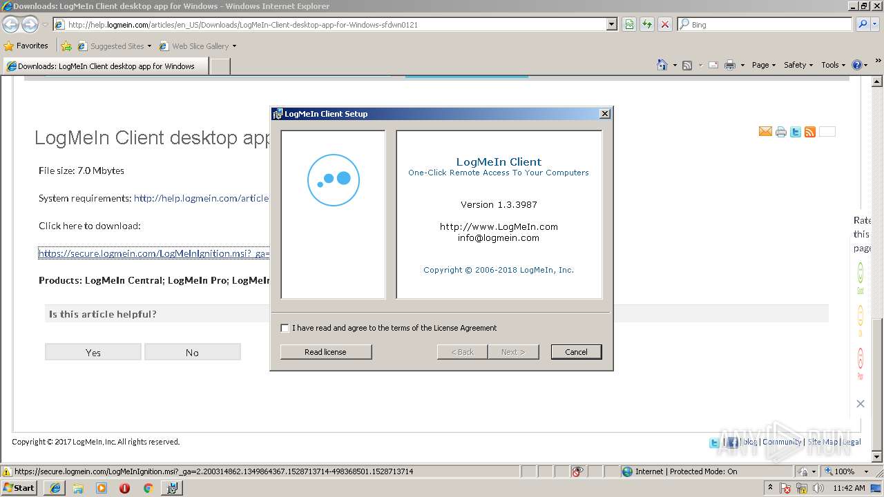Open the Start menu
This screenshot has width=884, height=497.
[20, 488]
